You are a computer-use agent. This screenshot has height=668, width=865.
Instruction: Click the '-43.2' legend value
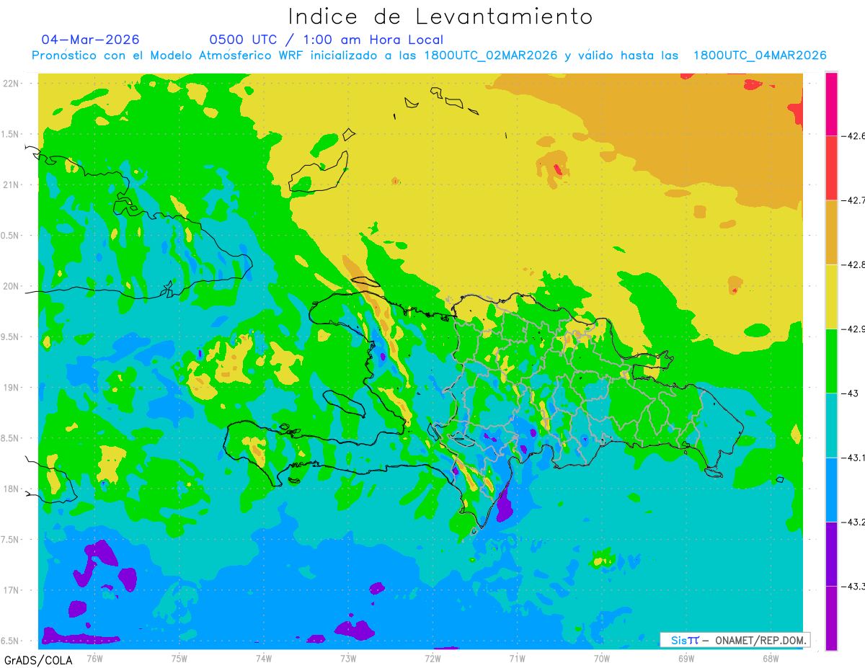(853, 522)
